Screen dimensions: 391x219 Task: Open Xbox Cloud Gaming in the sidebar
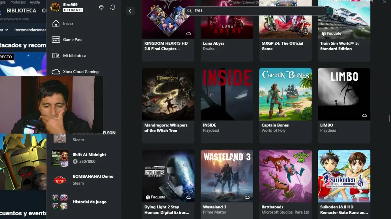coord(81,72)
